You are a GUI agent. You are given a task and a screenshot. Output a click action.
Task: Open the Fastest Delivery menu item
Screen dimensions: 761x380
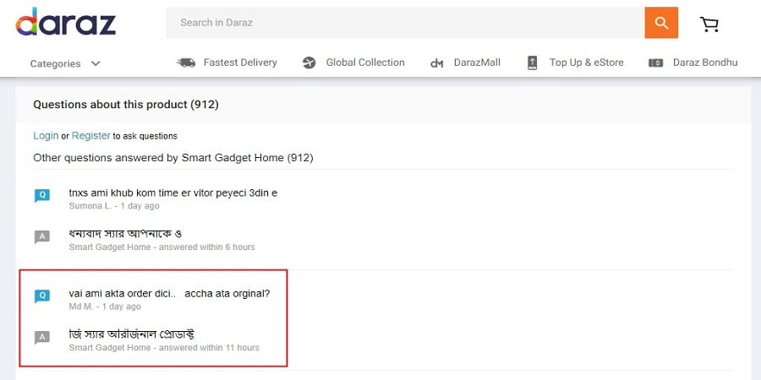tap(240, 62)
